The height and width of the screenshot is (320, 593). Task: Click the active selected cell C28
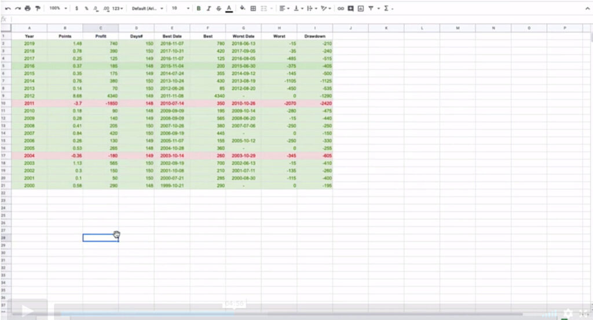click(x=101, y=238)
